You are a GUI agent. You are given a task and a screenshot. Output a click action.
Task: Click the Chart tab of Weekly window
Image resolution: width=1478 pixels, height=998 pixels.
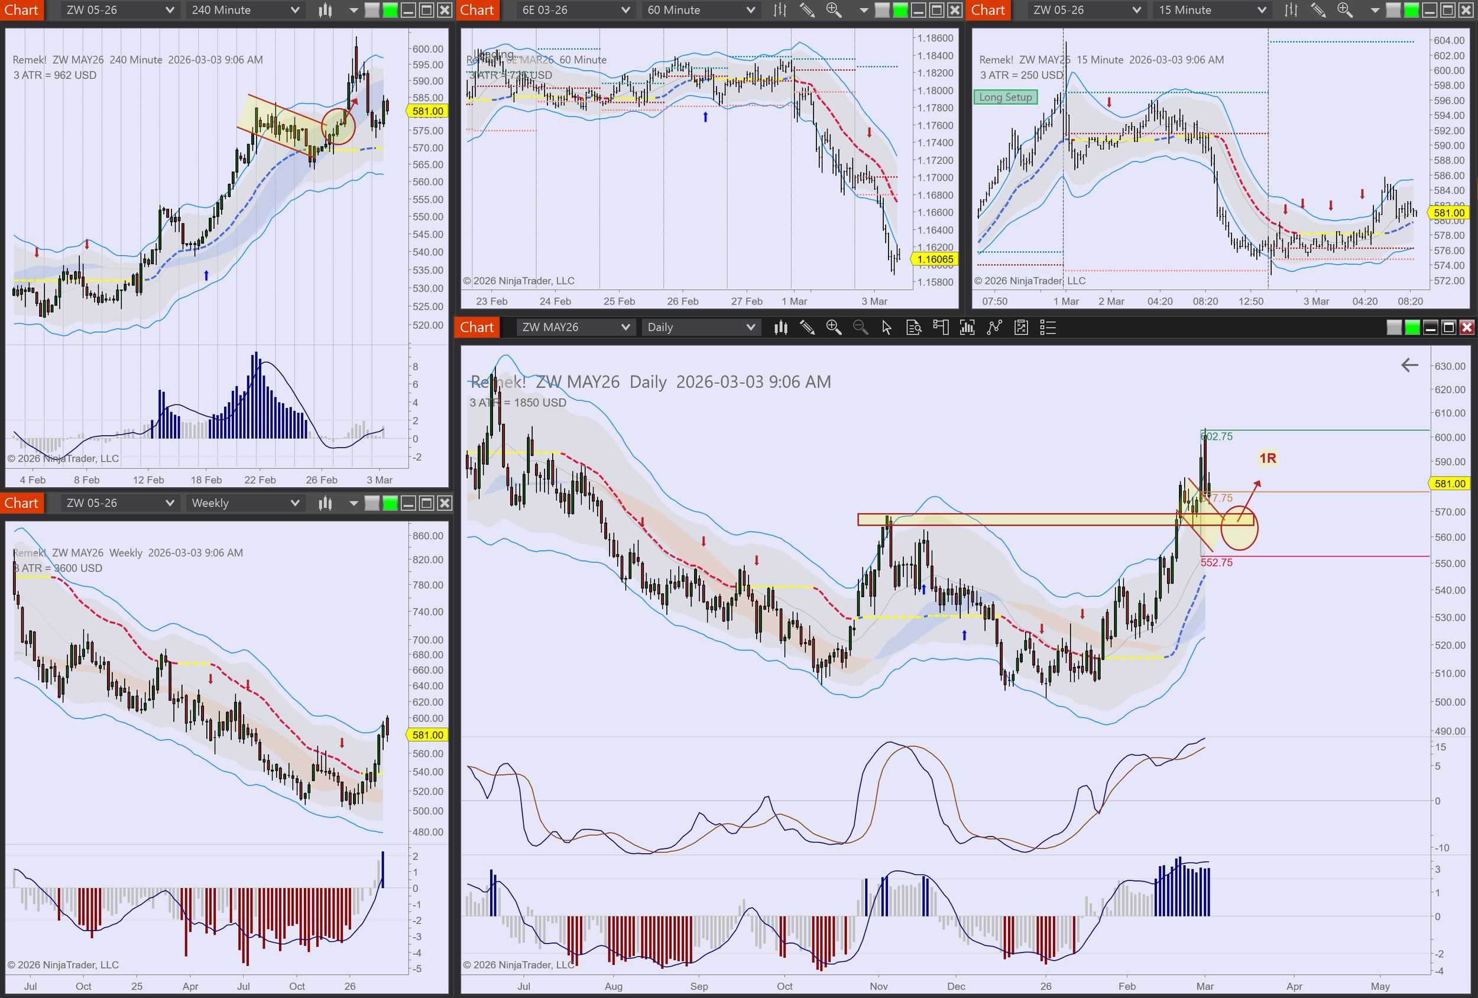tap(22, 503)
